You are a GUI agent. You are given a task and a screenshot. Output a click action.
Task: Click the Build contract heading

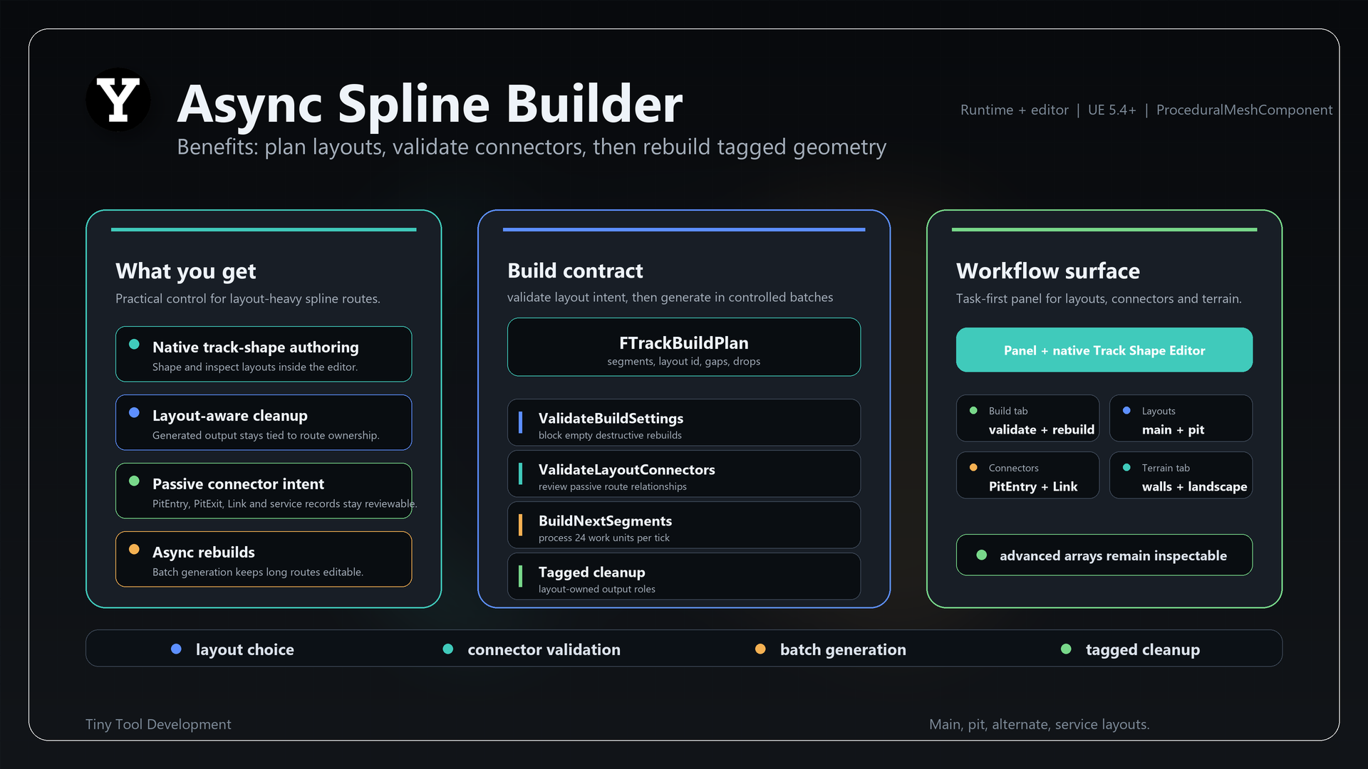pyautogui.click(x=575, y=271)
